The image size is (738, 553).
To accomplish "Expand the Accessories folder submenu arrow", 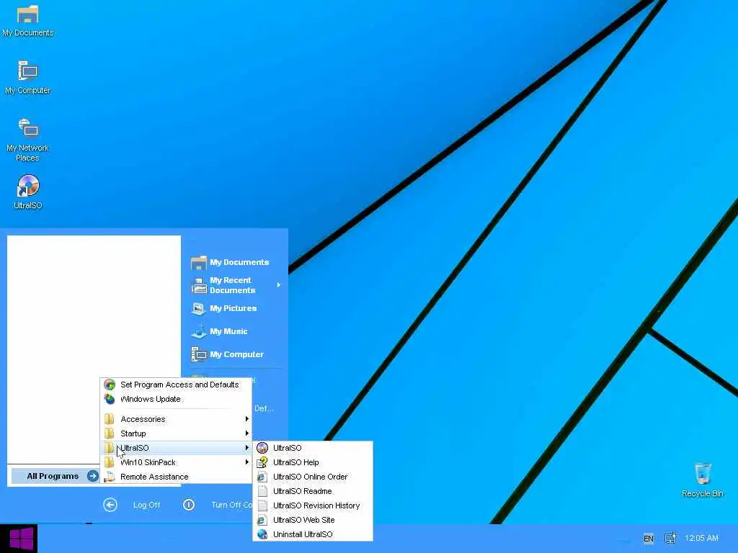I will coord(246,419).
